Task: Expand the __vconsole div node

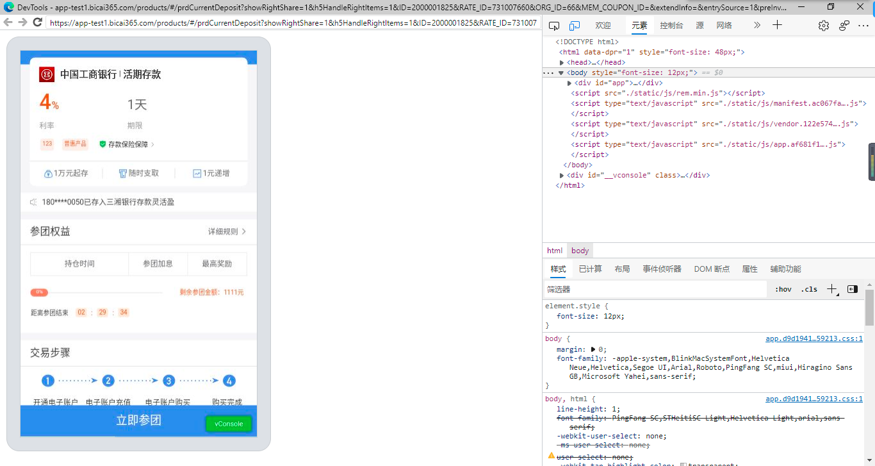Action: click(562, 176)
